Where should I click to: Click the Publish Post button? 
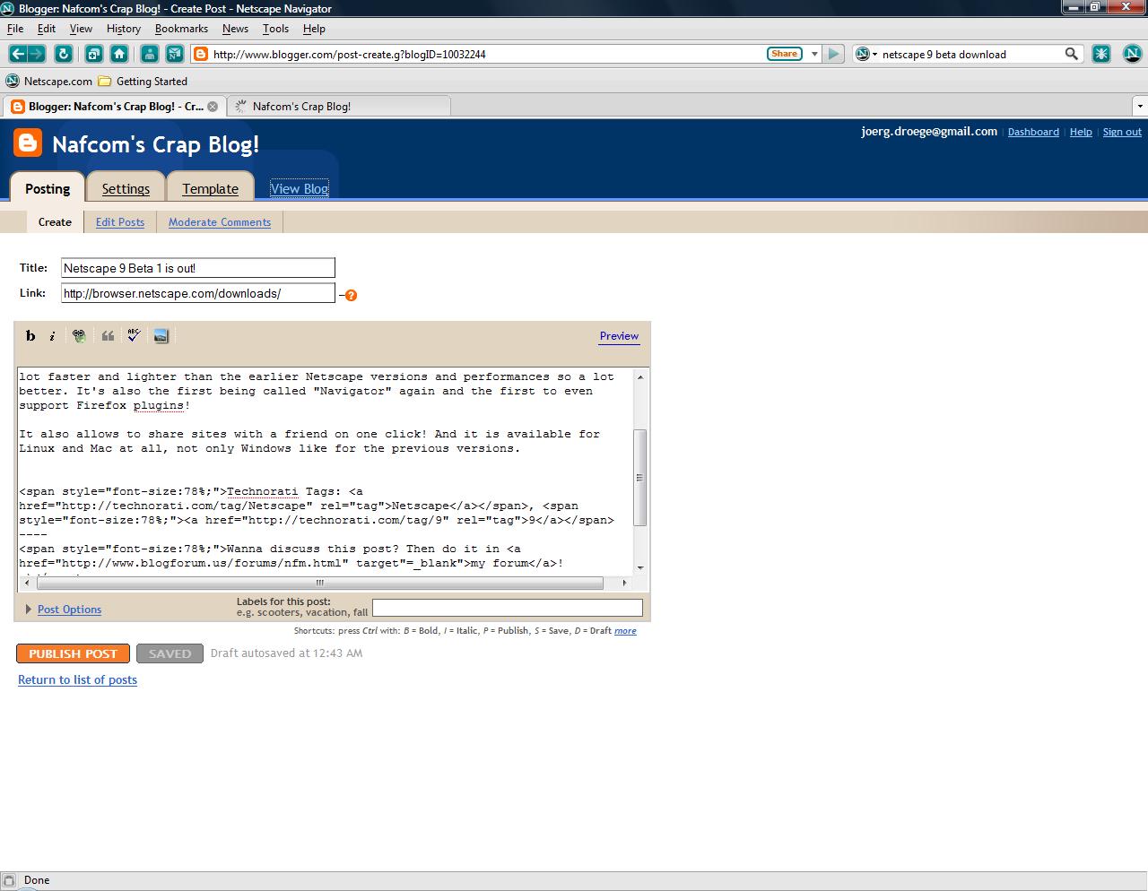tap(72, 653)
